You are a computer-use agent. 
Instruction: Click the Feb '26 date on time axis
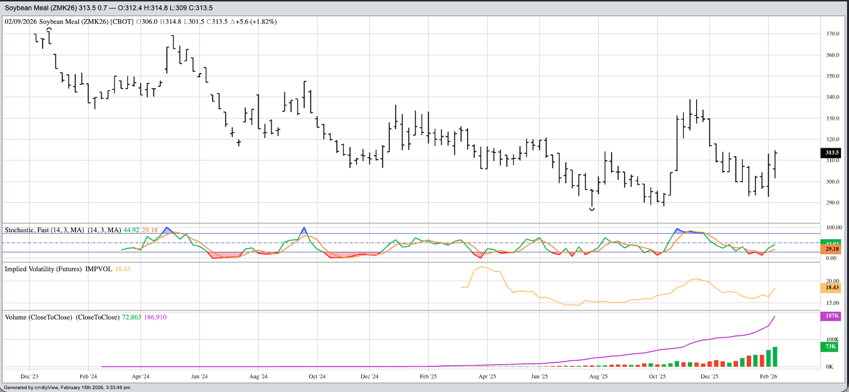(x=768, y=376)
